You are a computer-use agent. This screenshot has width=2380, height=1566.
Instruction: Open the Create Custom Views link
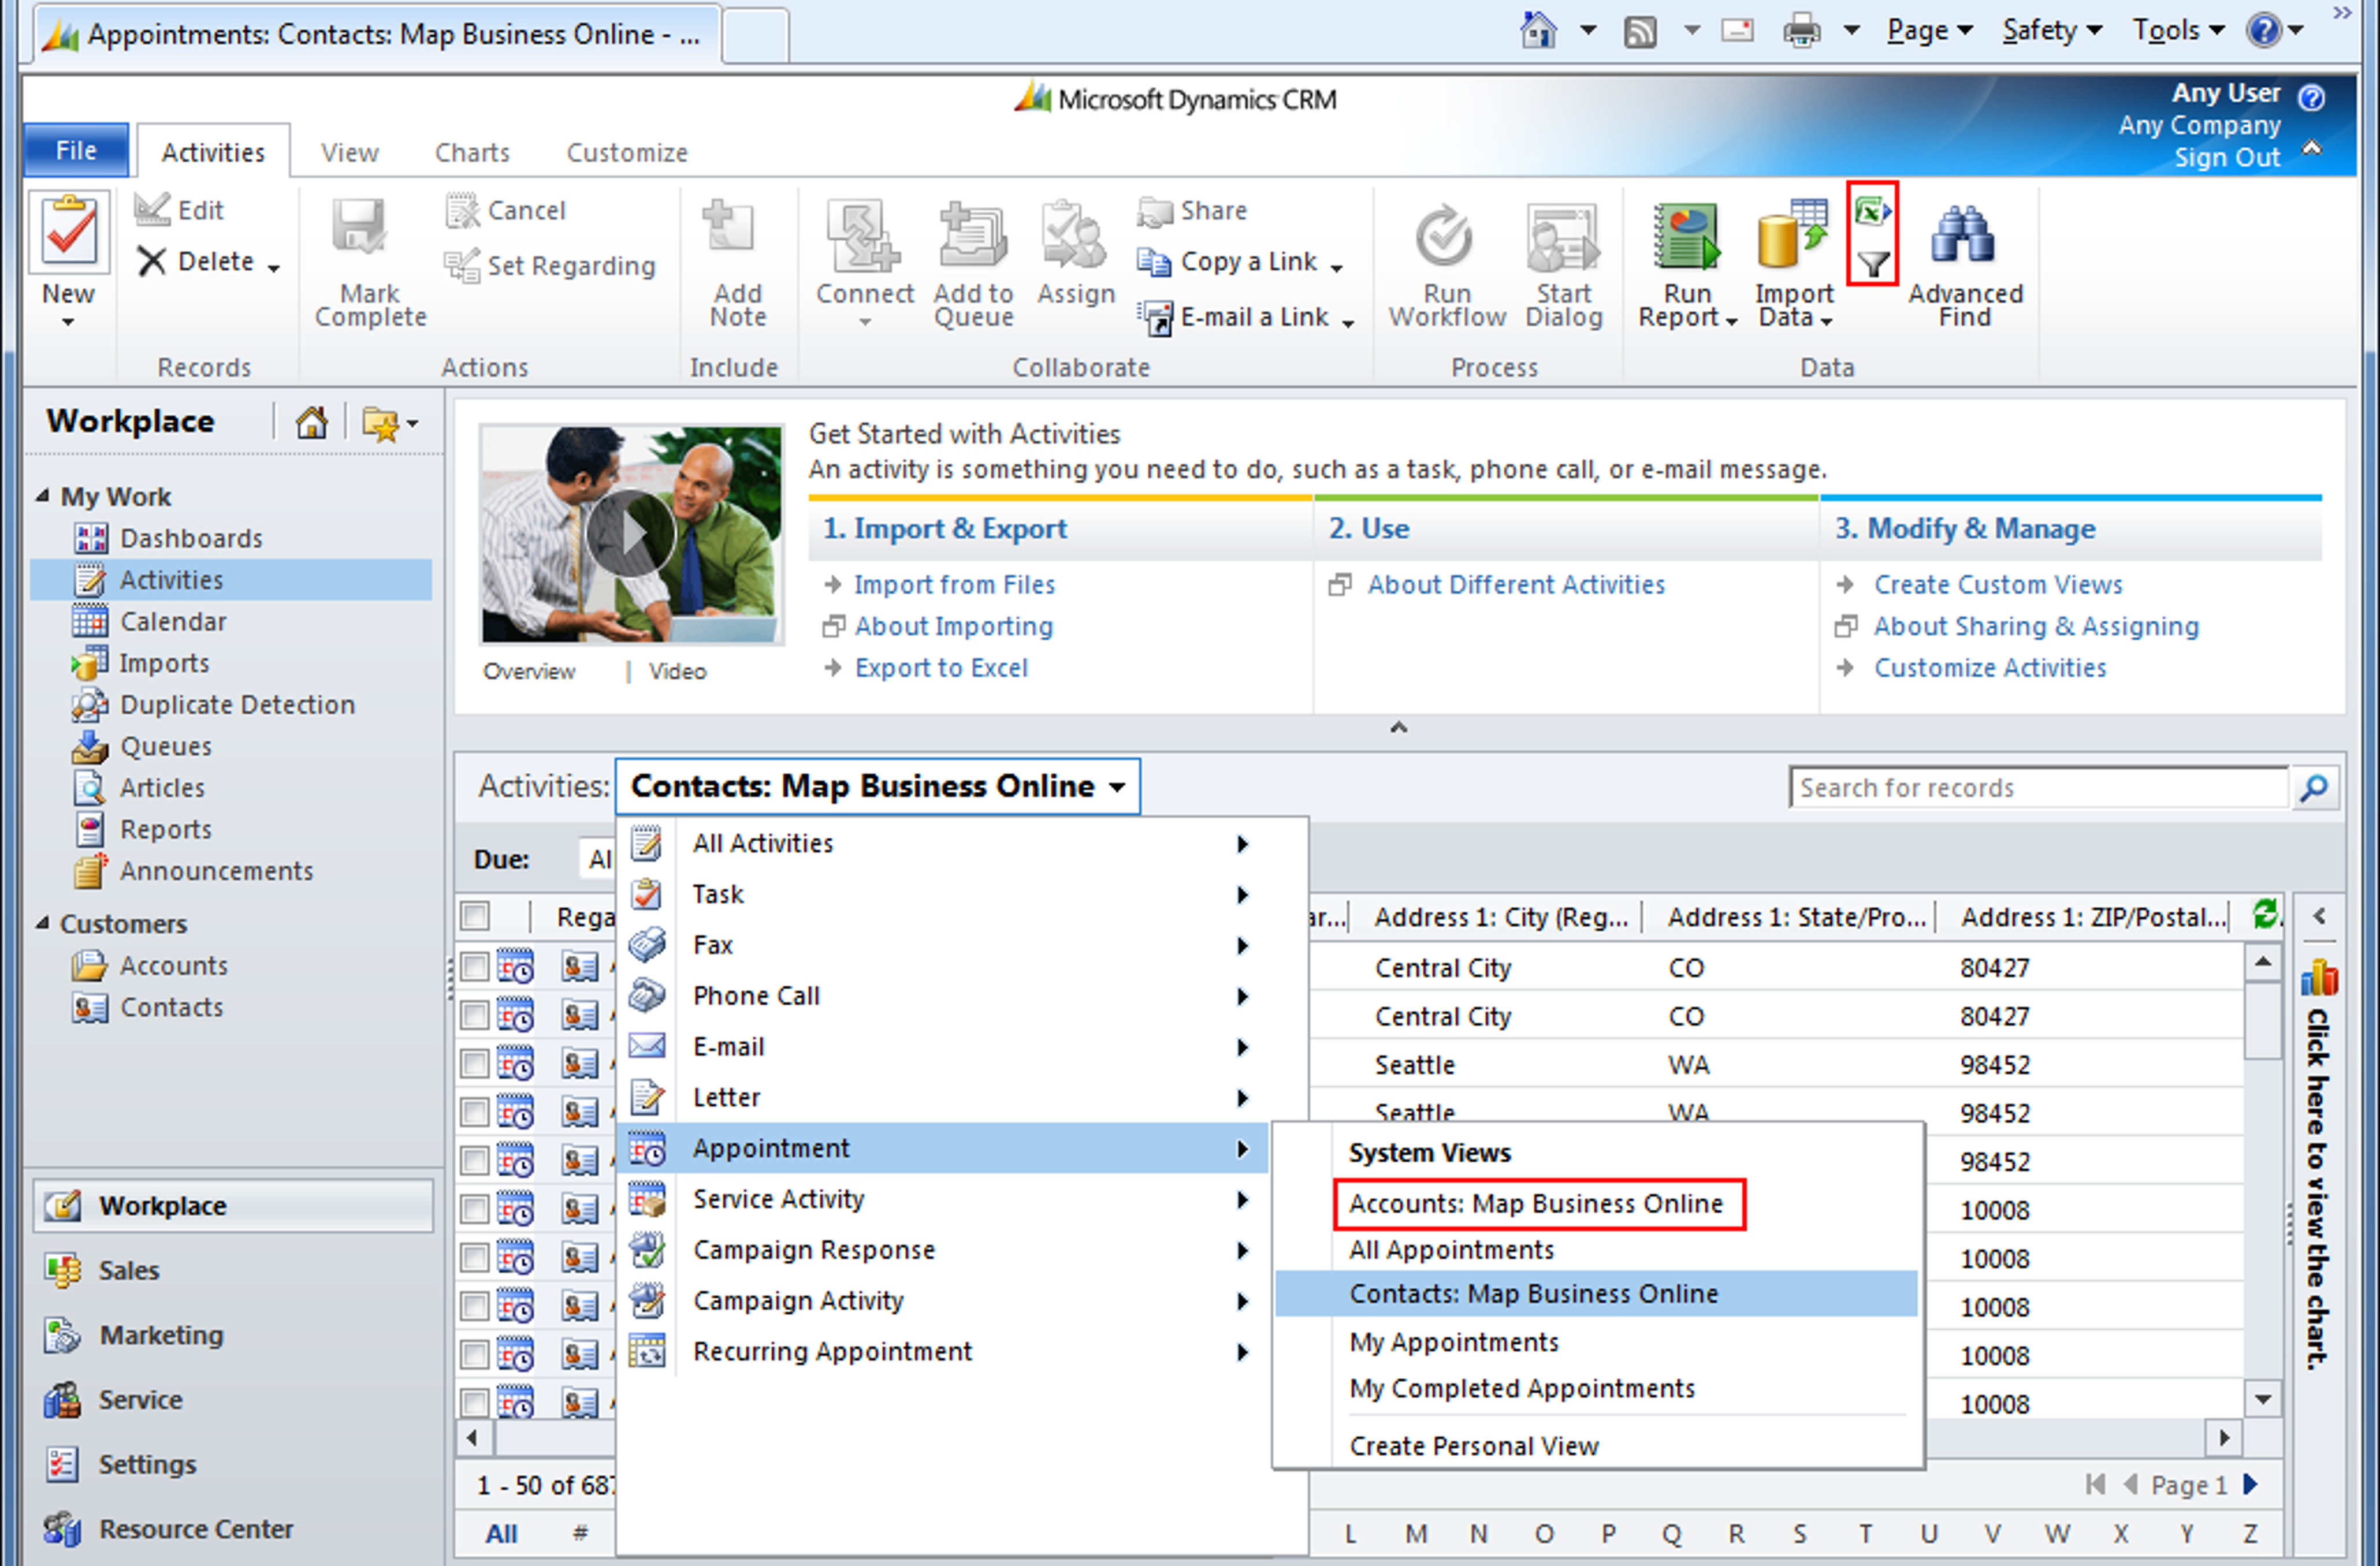pos(1997,584)
